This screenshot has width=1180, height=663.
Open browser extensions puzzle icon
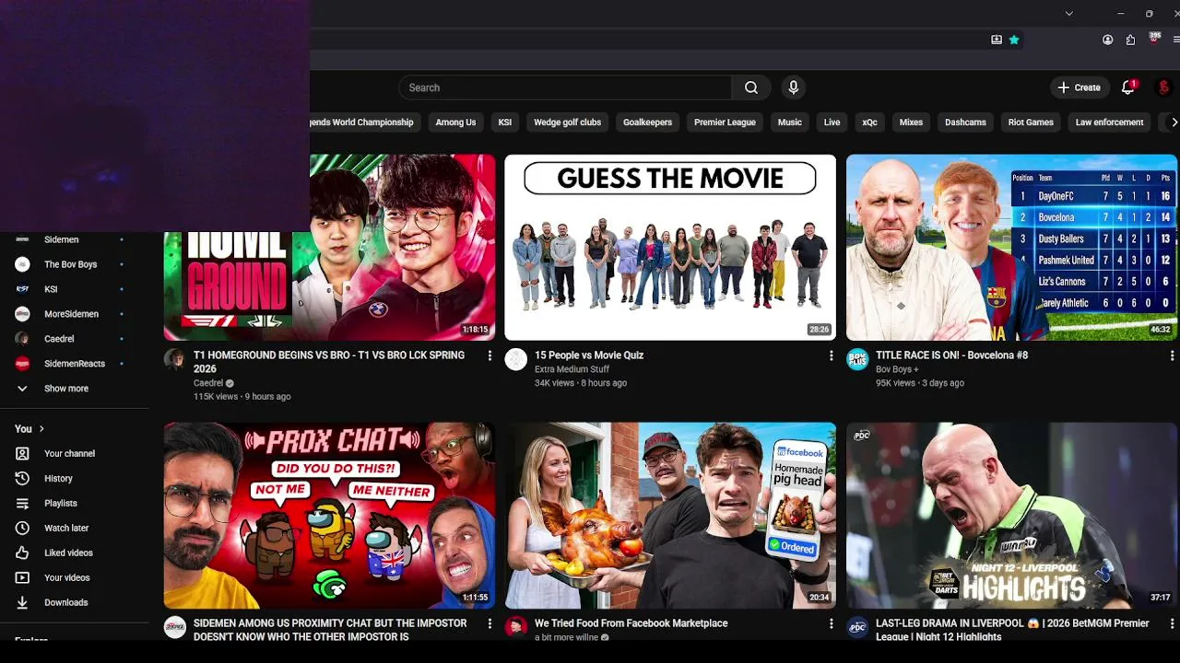[x=1130, y=40]
